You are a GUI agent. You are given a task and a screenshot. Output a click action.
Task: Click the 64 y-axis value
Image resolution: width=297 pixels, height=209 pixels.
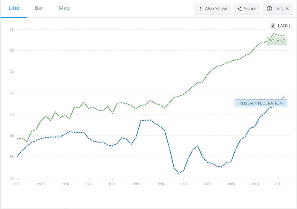(x=12, y=178)
